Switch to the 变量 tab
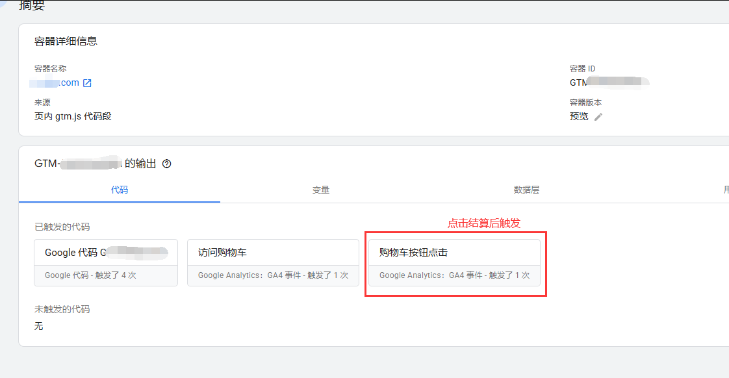The width and height of the screenshot is (729, 378). click(321, 190)
